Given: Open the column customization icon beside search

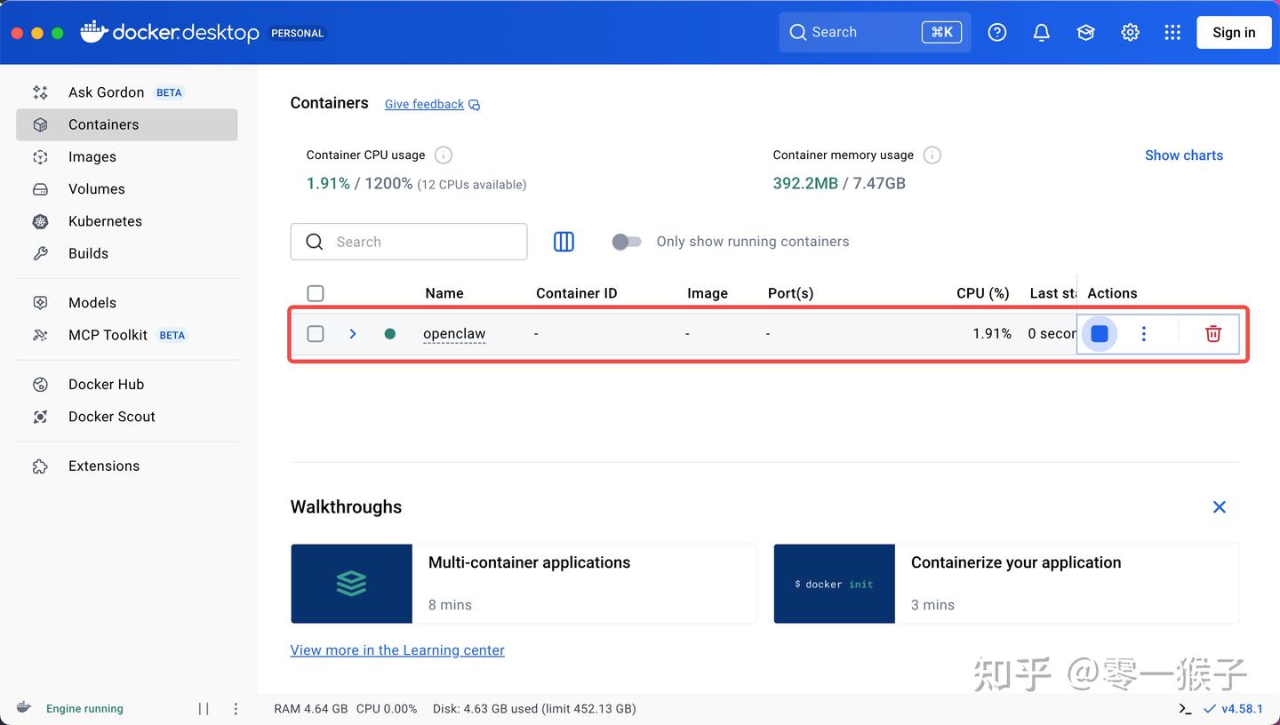Looking at the screenshot, I should pos(564,241).
